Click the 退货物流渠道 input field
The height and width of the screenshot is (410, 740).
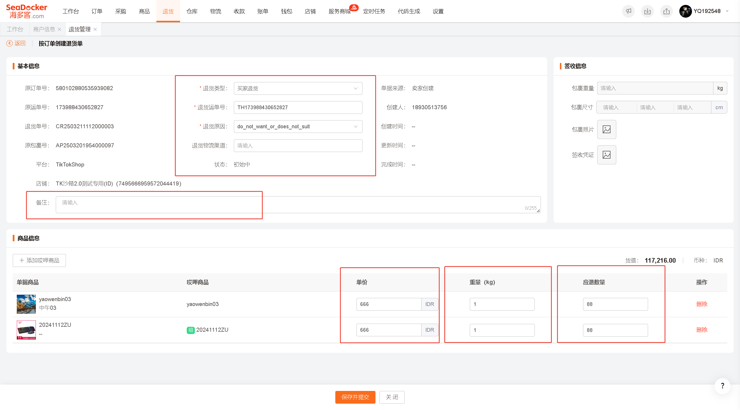point(298,146)
